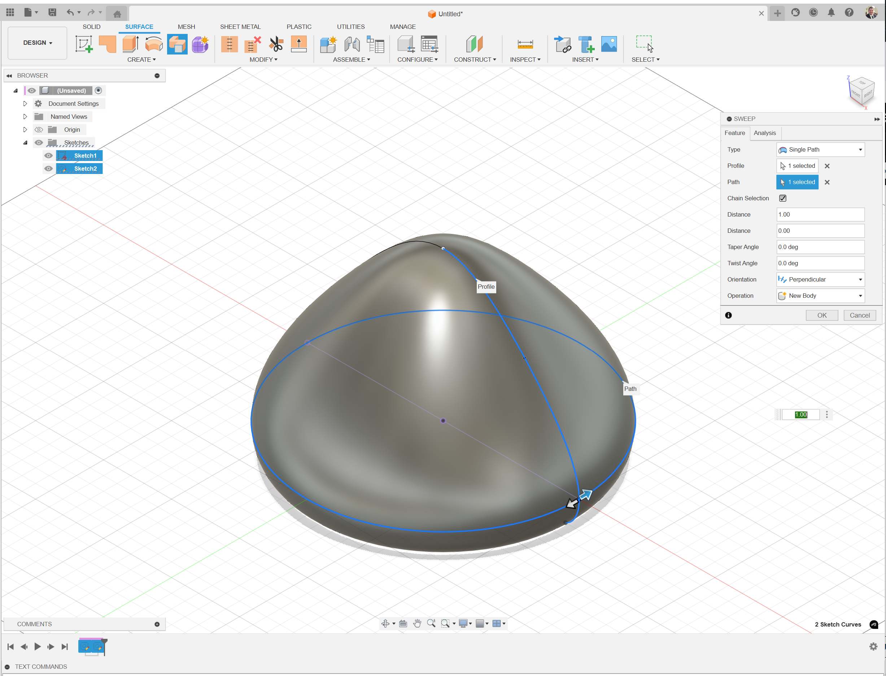
Task: Show the Origin folder visibility
Action: click(39, 130)
